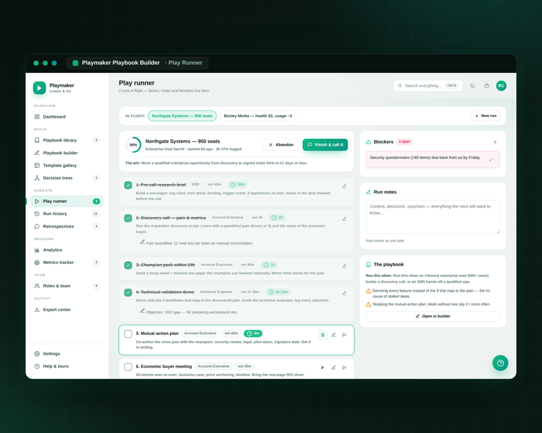This screenshot has height=433, width=542.
Task: Open the floating help button
Action: pos(500,363)
